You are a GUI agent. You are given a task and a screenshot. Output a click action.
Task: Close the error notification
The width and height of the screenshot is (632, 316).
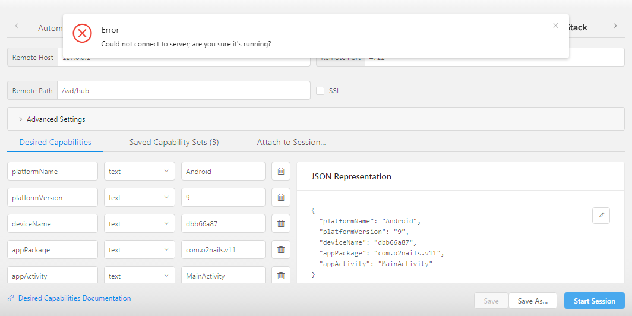click(x=555, y=26)
